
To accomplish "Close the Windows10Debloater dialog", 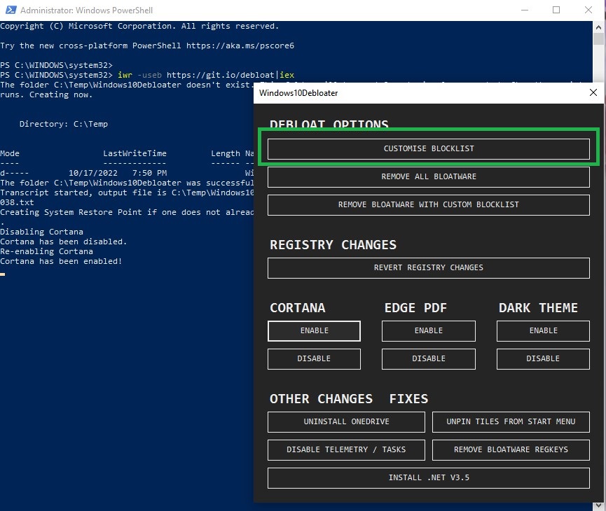I will (x=593, y=92).
